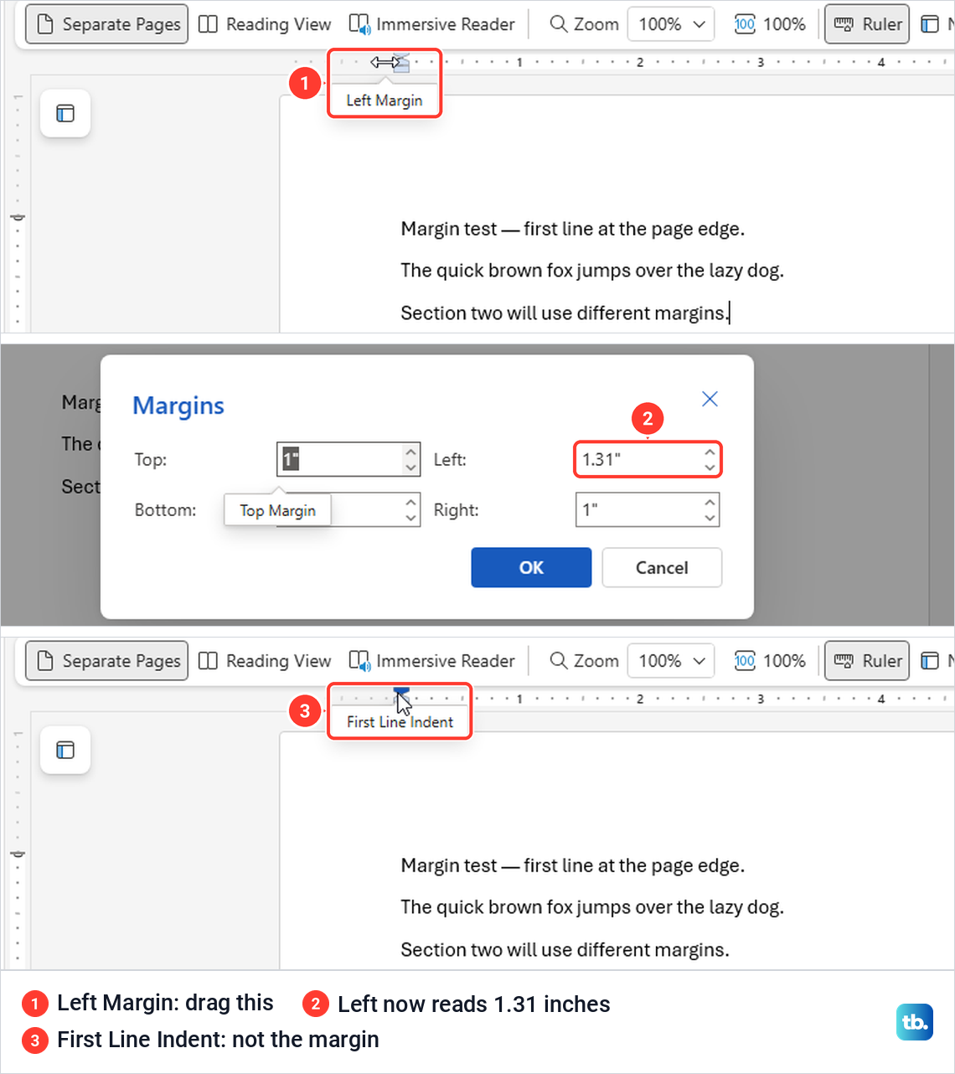Image resolution: width=955 pixels, height=1074 pixels.
Task: Click the 'Margin test' line in the top document
Action: coord(572,229)
